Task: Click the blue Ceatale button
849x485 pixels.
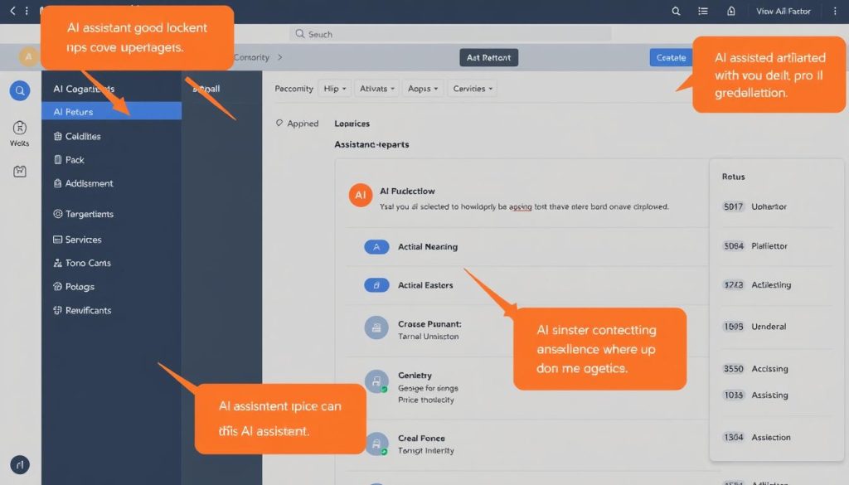Action: [x=671, y=57]
